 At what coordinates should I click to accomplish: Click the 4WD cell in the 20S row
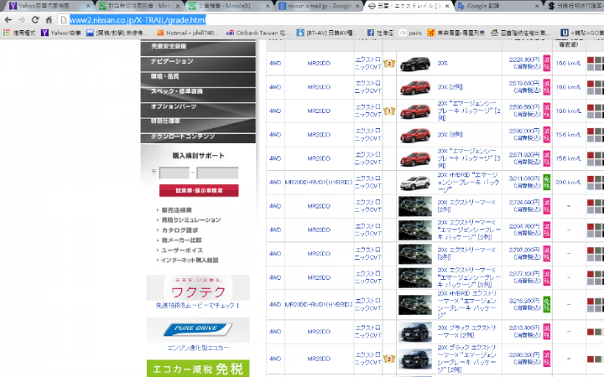(x=275, y=63)
